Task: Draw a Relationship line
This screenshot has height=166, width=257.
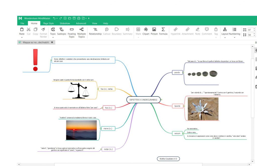Action: [x=95, y=31]
